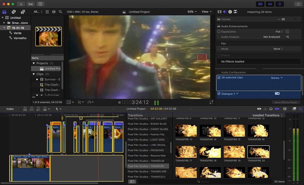Collapse the Untitled library triangle
304x185 pixels.
coord(3,18)
